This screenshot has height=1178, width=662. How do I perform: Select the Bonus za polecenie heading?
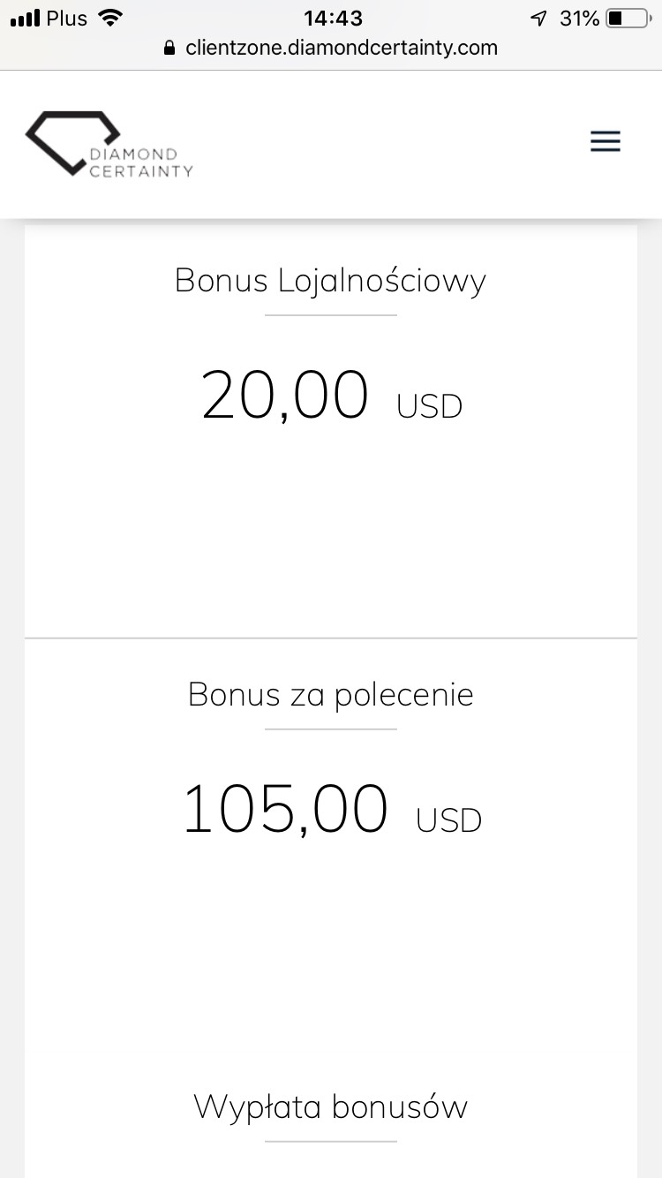coord(331,695)
